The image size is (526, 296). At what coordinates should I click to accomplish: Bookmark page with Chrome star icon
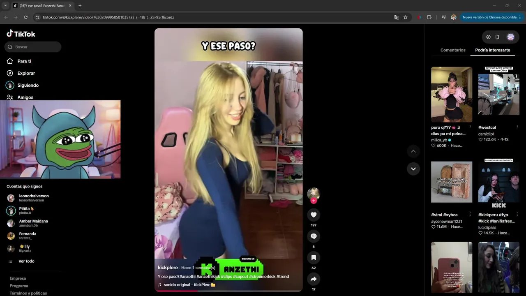[405, 17]
